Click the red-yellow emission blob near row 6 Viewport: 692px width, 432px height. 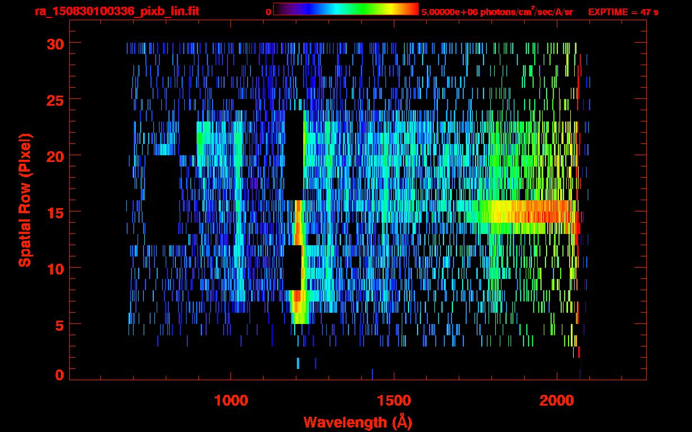[x=299, y=307]
